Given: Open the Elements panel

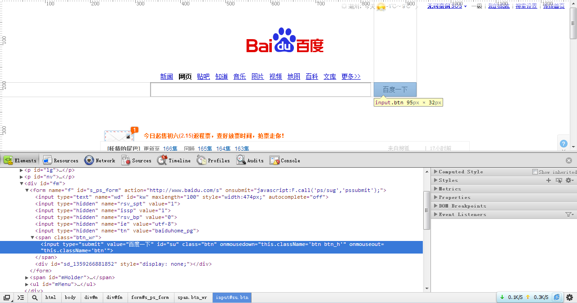Looking at the screenshot, I should (21, 160).
